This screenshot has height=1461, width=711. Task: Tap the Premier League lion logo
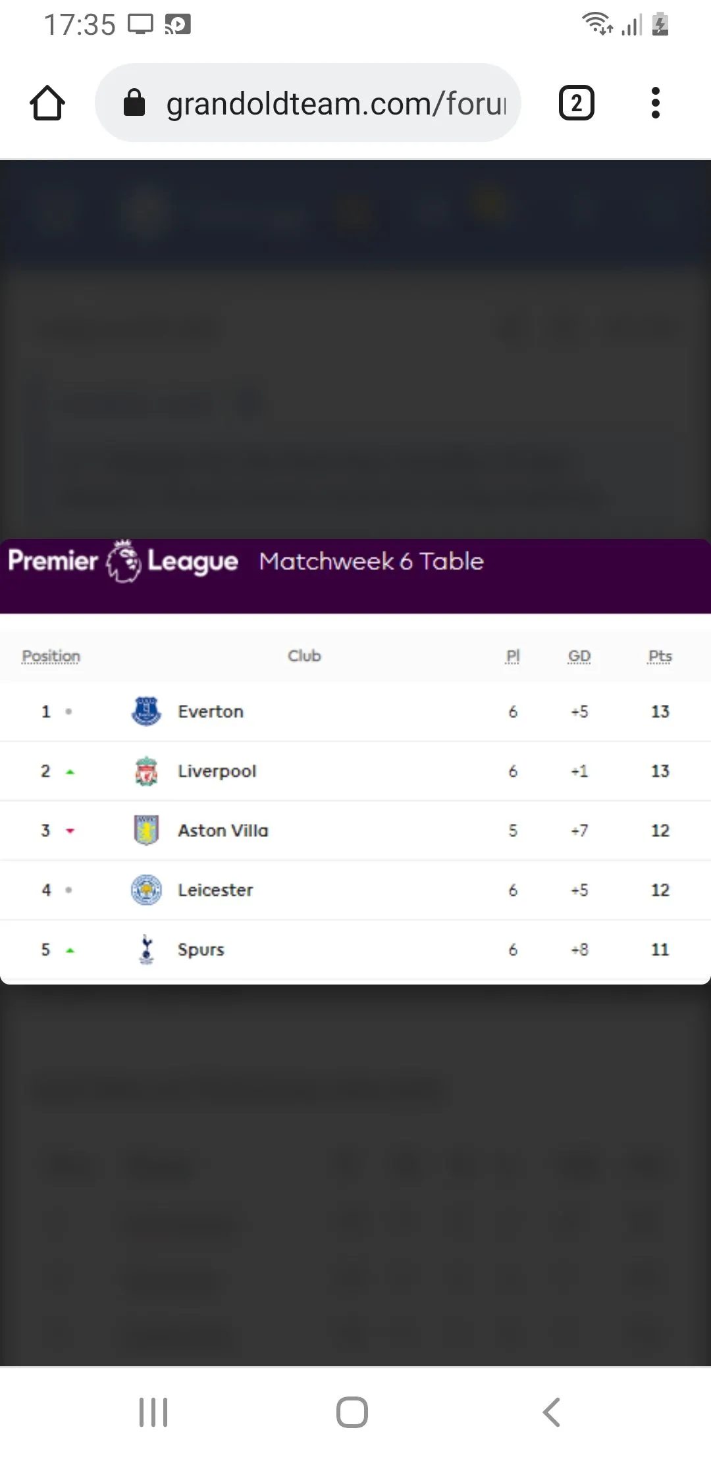coord(124,561)
